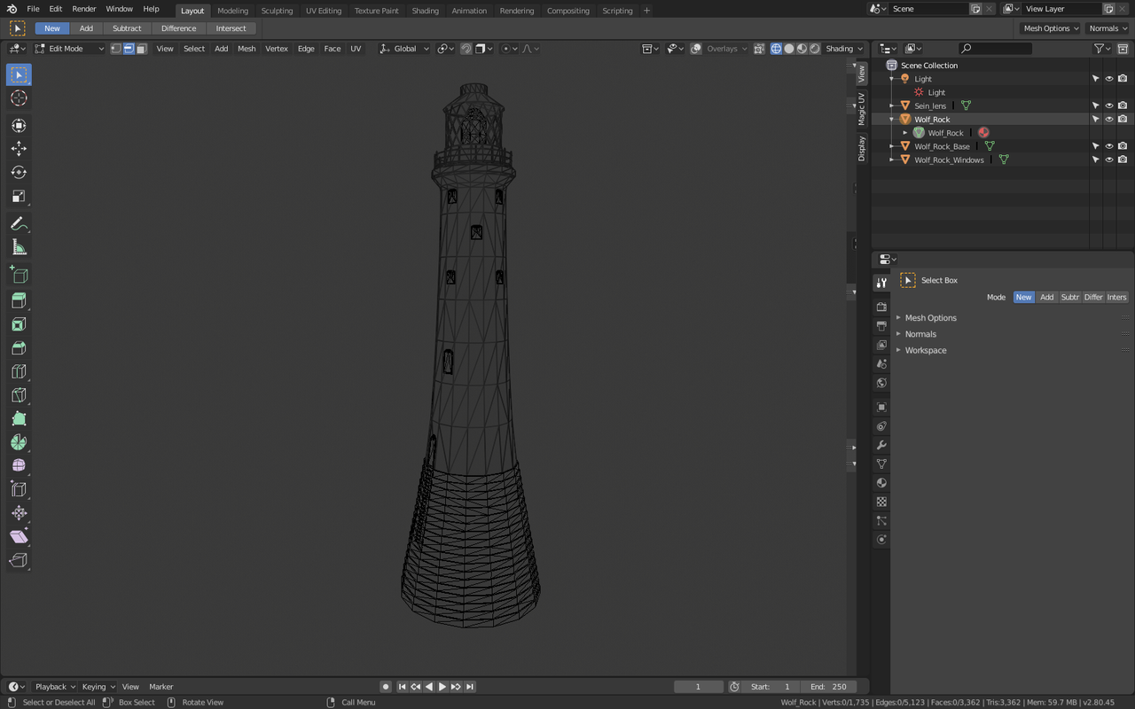Select the Rotate tool
The height and width of the screenshot is (709, 1135).
(x=19, y=173)
